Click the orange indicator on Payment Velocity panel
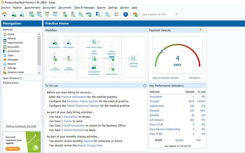The width and height of the screenshot is (245, 153). tap(201, 30)
